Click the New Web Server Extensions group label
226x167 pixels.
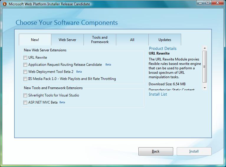[x=45, y=50]
